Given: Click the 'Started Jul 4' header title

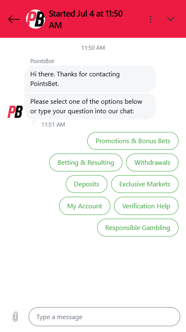Looking at the screenshot, I should (x=86, y=19).
